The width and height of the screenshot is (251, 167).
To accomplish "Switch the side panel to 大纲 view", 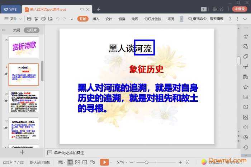I will pos(16,30).
